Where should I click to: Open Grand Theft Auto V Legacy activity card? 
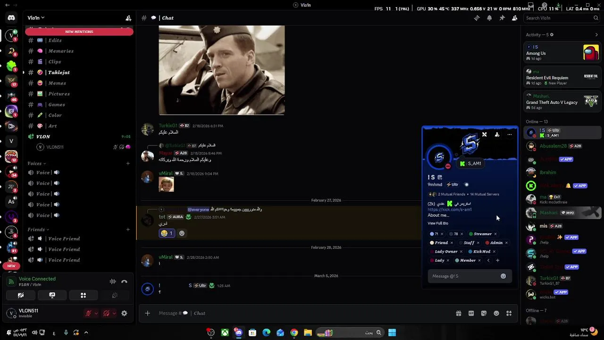pos(562,102)
